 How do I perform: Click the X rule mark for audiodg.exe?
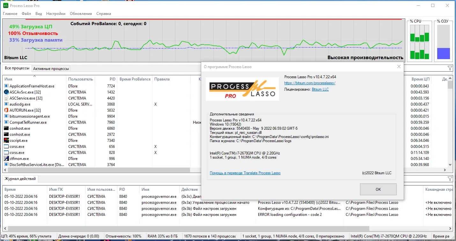point(155,104)
